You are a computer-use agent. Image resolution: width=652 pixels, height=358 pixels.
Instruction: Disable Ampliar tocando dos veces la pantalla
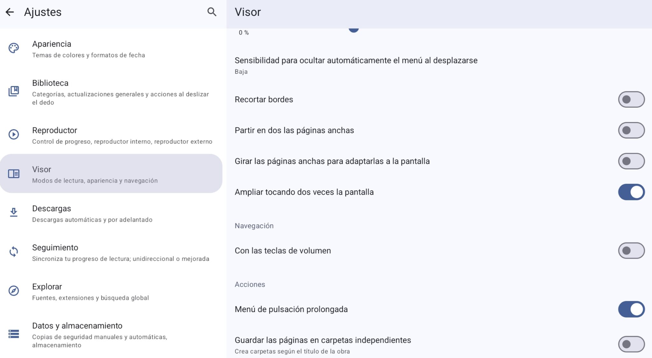[x=631, y=192]
